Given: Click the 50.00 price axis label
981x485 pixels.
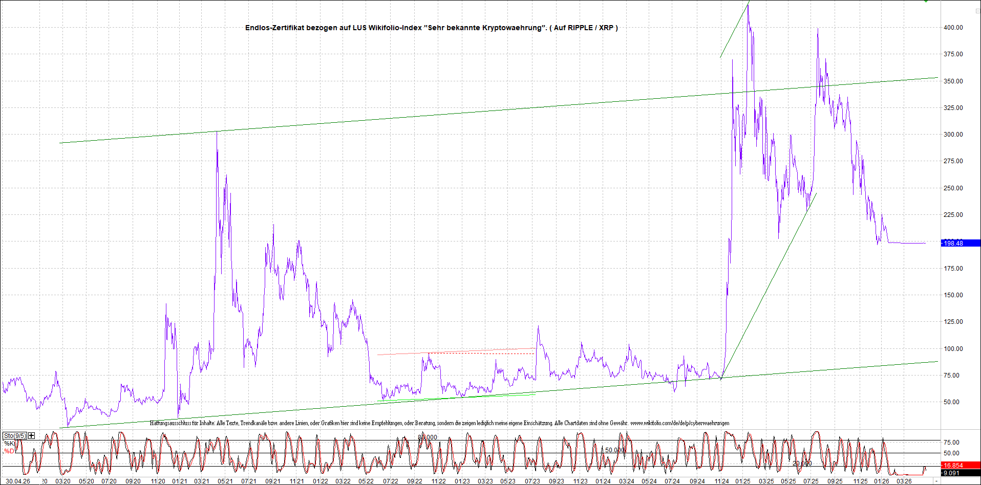Looking at the screenshot, I should [x=953, y=402].
